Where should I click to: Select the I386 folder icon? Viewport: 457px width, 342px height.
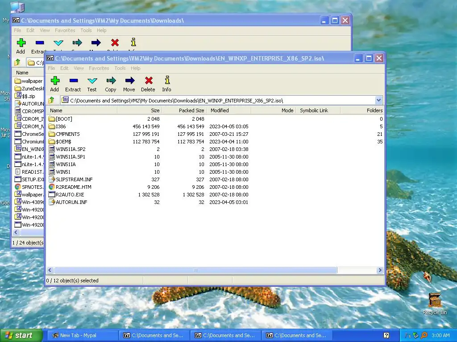click(52, 126)
